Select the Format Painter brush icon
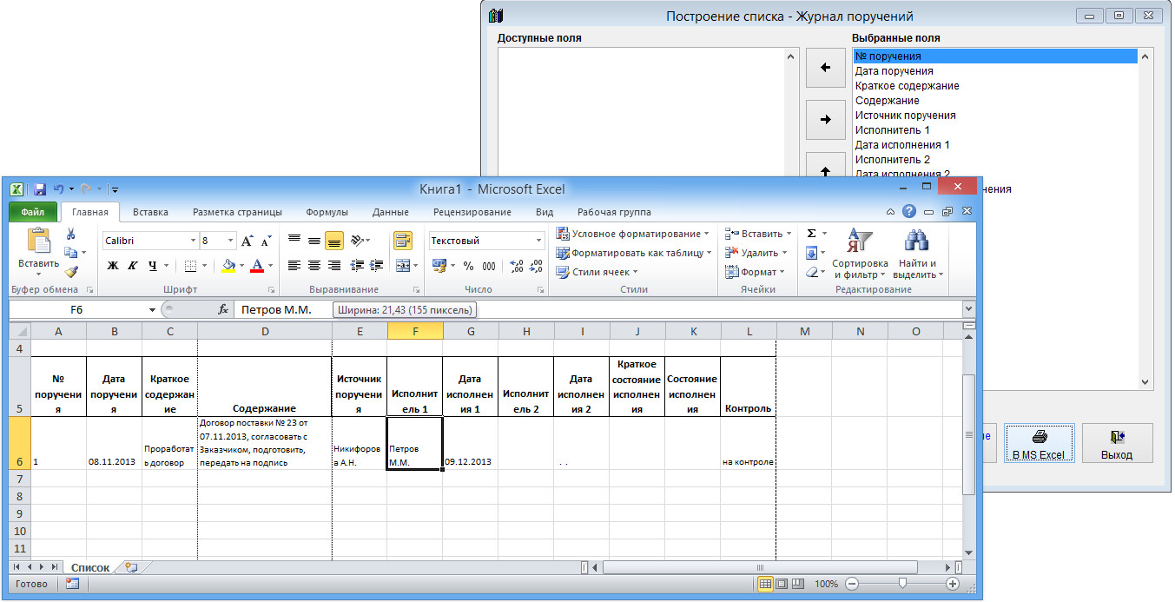The width and height of the screenshot is (1175, 602). [x=71, y=272]
